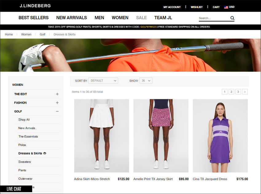
Task: Open the Live Chat widget
Action: [16, 189]
